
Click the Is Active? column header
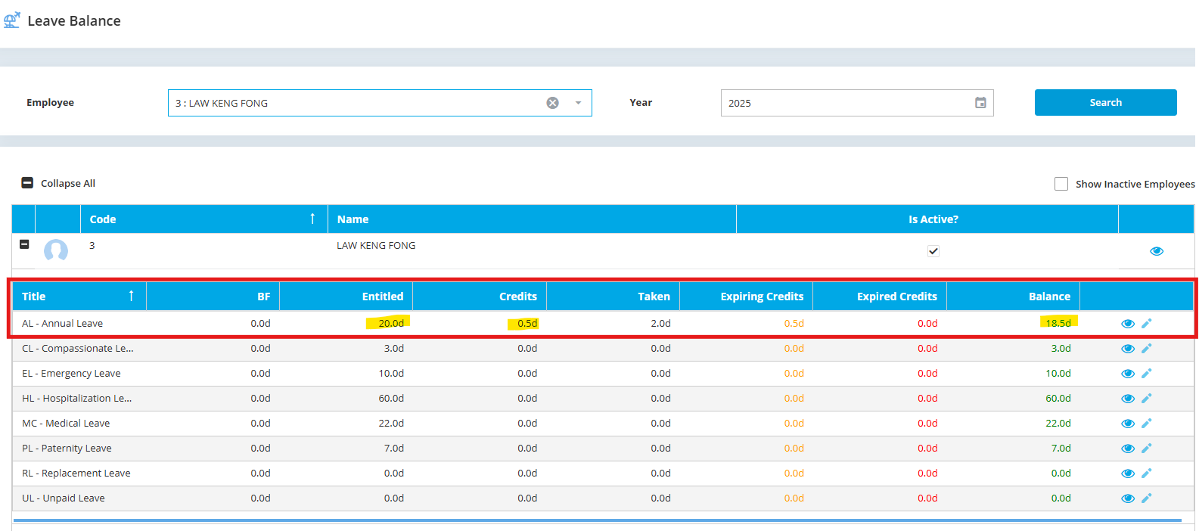(927, 219)
